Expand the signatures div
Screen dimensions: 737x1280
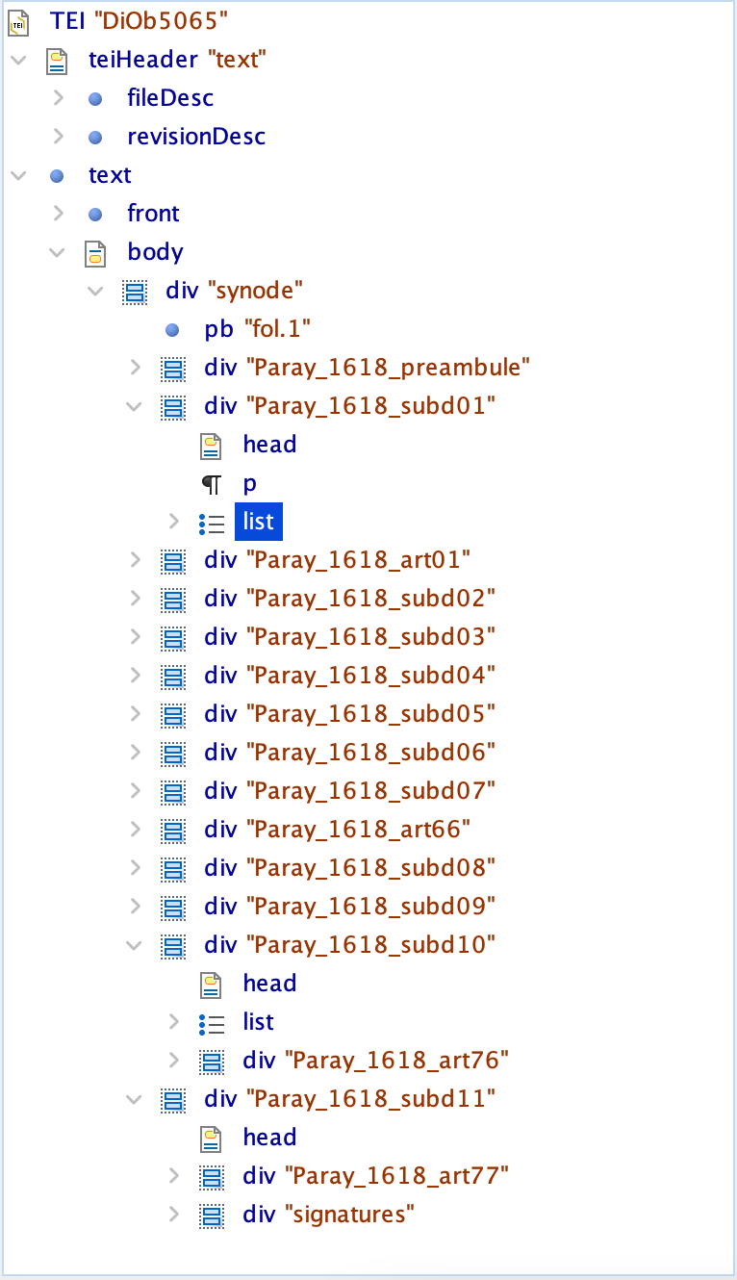(x=173, y=1215)
